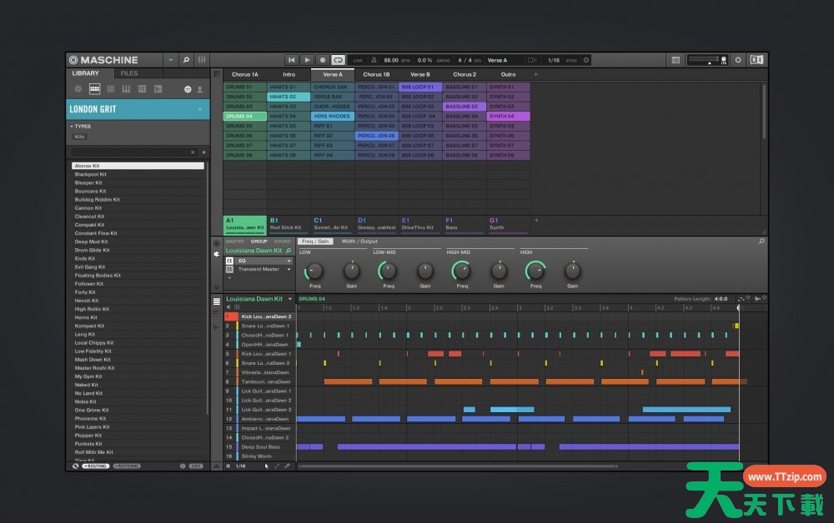The width and height of the screenshot is (834, 523).
Task: Select the Chorus 2 scene
Action: pyautogui.click(x=465, y=74)
